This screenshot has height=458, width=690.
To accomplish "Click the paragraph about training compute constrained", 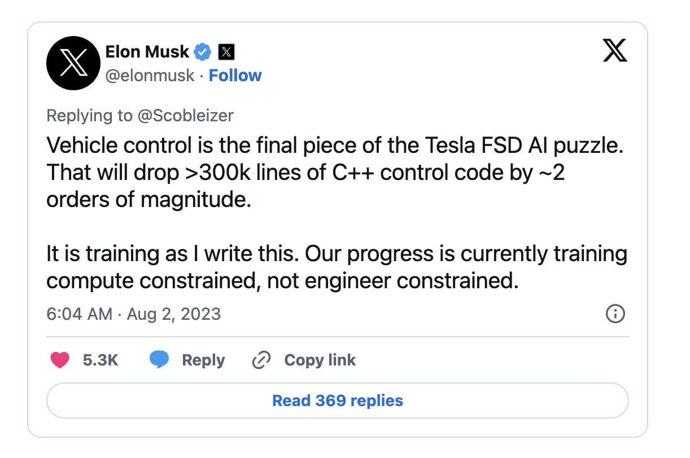I will tap(337, 267).
